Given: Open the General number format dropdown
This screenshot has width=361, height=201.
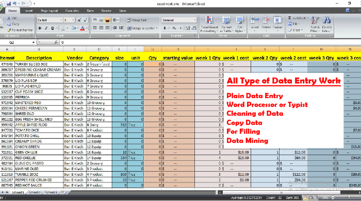Looking at the screenshot, I should 195,20.
